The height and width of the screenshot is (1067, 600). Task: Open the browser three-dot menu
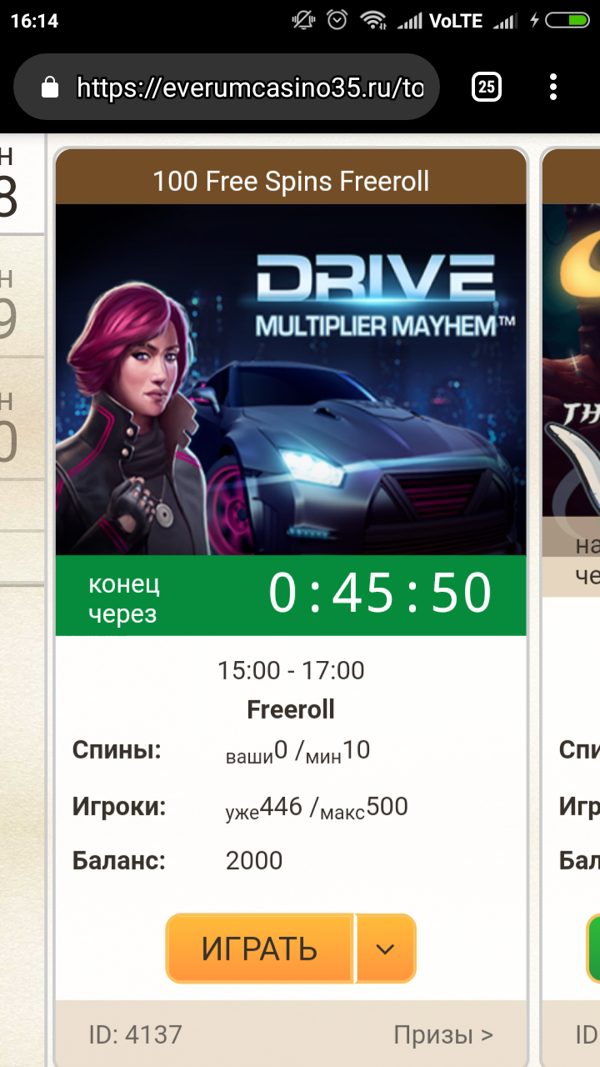(553, 88)
